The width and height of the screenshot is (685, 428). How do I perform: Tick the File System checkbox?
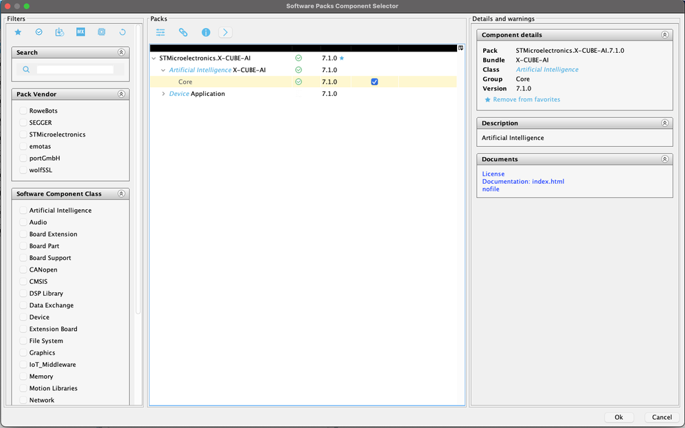click(x=23, y=341)
